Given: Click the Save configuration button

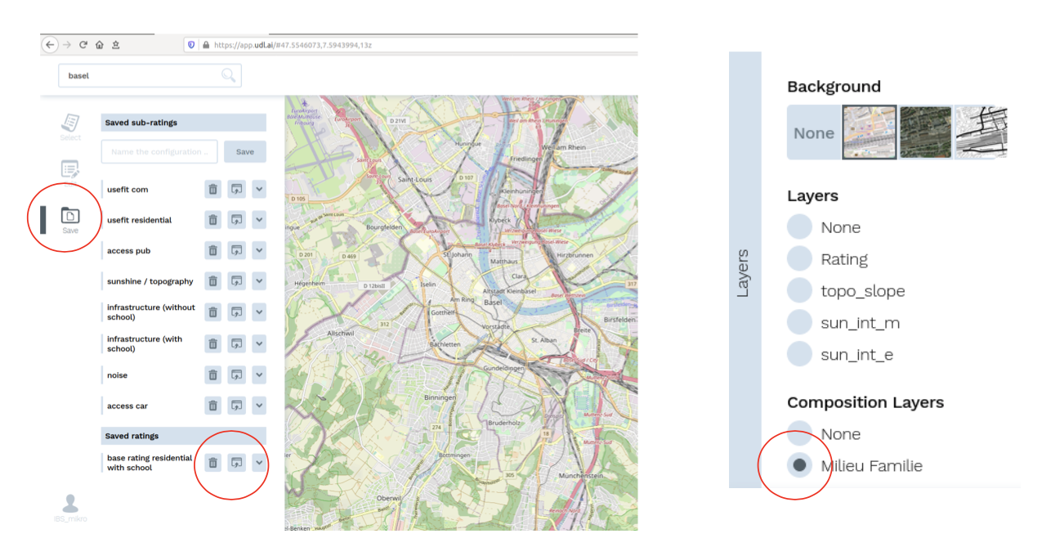Looking at the screenshot, I should (245, 152).
